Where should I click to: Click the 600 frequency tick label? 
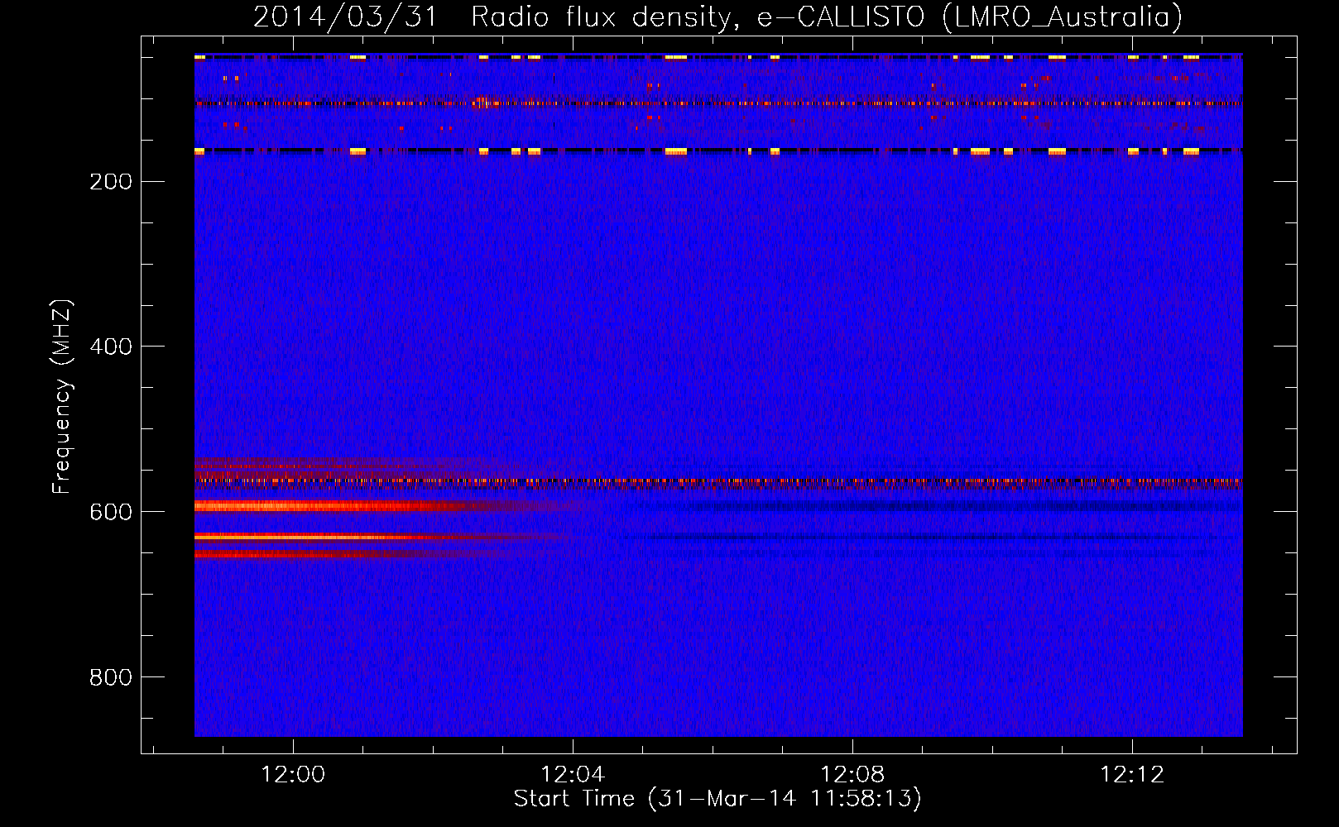coord(111,513)
